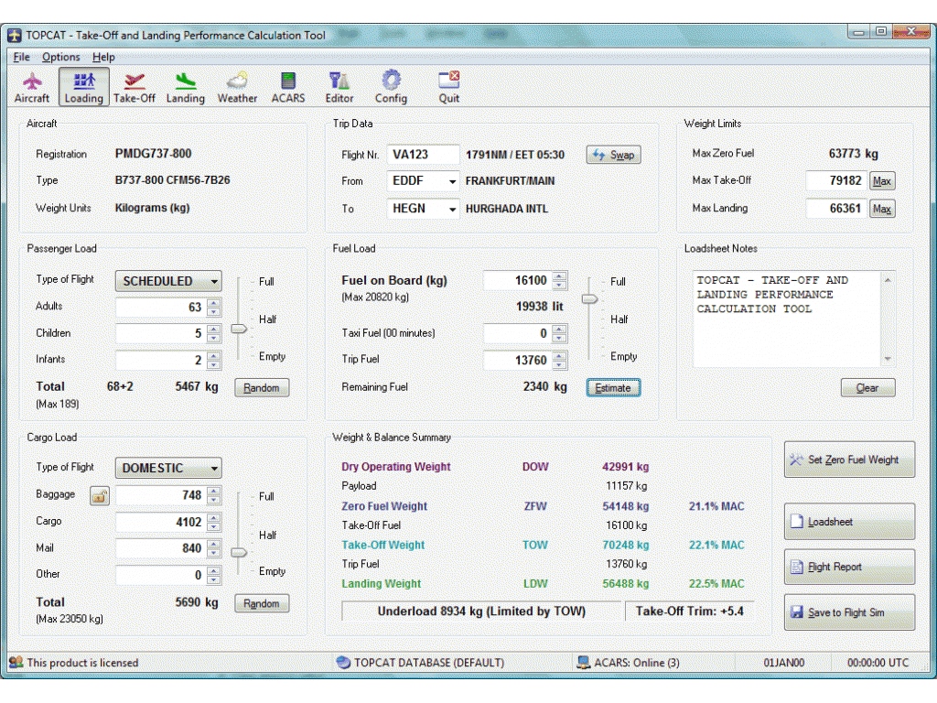
Task: Click Set Zero Fuel Weight button
Action: click(849, 460)
